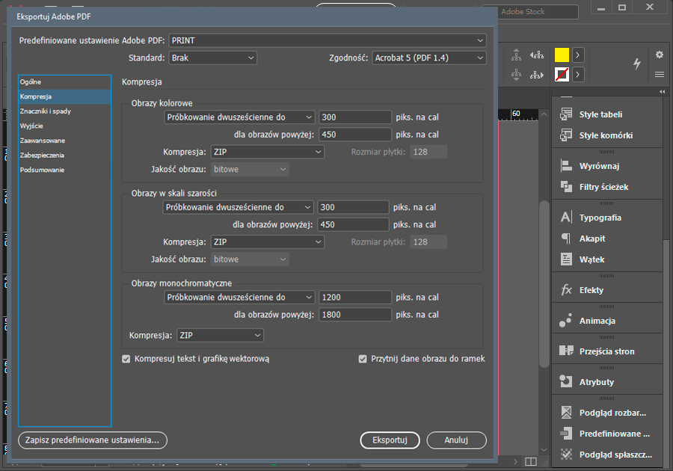Open Kompresja dropdown under Obrazy w skali szarości
The height and width of the screenshot is (471, 673).
coord(268,242)
